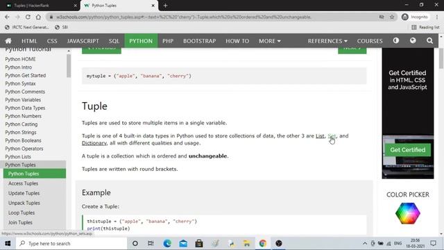Open MORE dropdown in navbar
The width and height of the screenshot is (444, 250).
coord(270,41)
